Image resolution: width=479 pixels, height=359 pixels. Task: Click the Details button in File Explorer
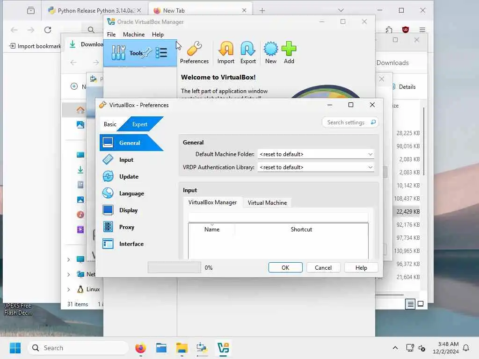(x=404, y=86)
